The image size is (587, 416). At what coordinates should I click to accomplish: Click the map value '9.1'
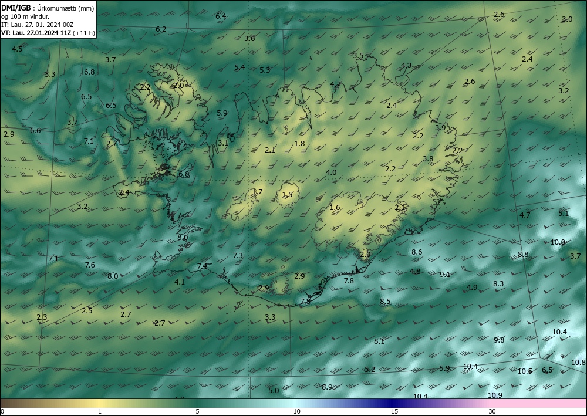pos(445,275)
